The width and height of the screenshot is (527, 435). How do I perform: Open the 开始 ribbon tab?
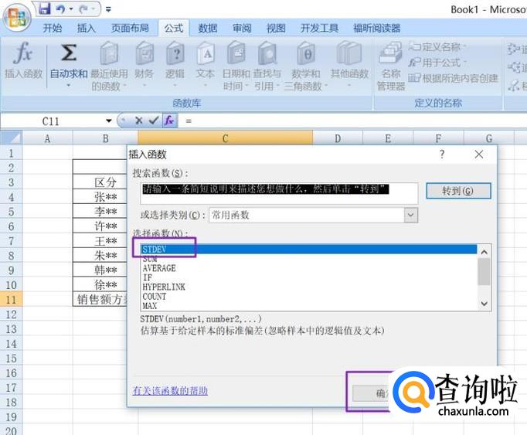click(x=53, y=28)
